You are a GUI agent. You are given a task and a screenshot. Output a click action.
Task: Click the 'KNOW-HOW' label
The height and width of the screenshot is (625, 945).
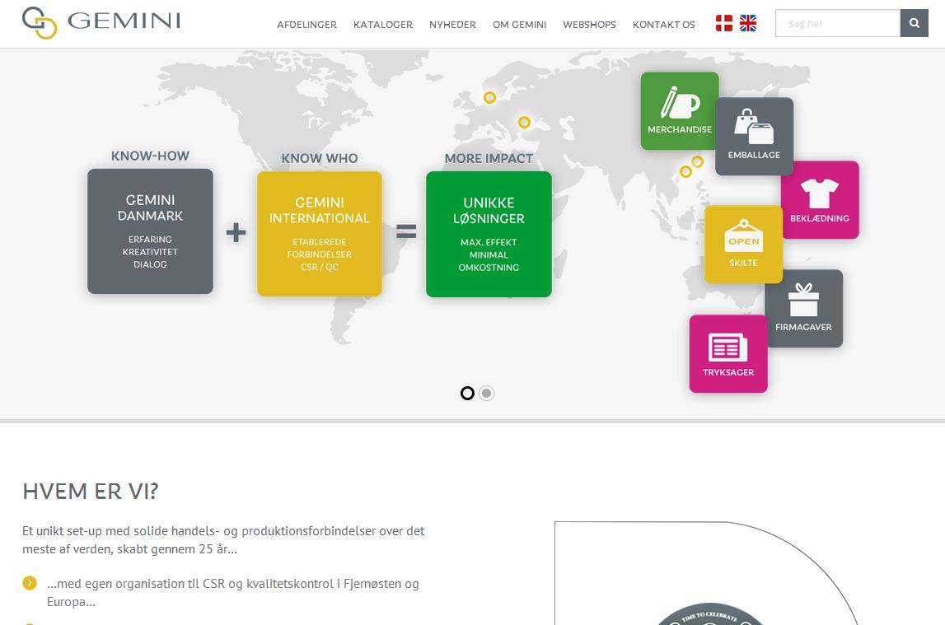[x=150, y=156]
